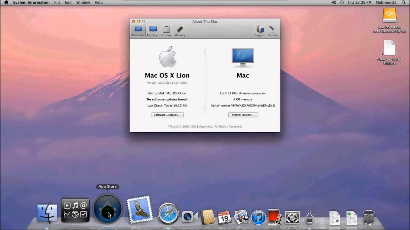Open the first document stack in Dock
410x230 pixels.
click(x=335, y=218)
